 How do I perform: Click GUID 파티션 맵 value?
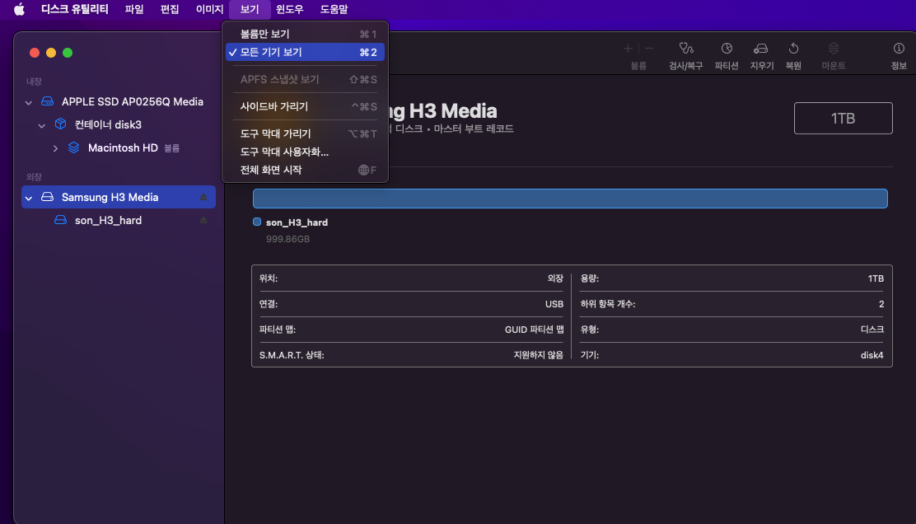tap(534, 330)
